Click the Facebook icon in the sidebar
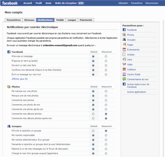The height and width of the screenshot is (157, 165). (x=124, y=30)
